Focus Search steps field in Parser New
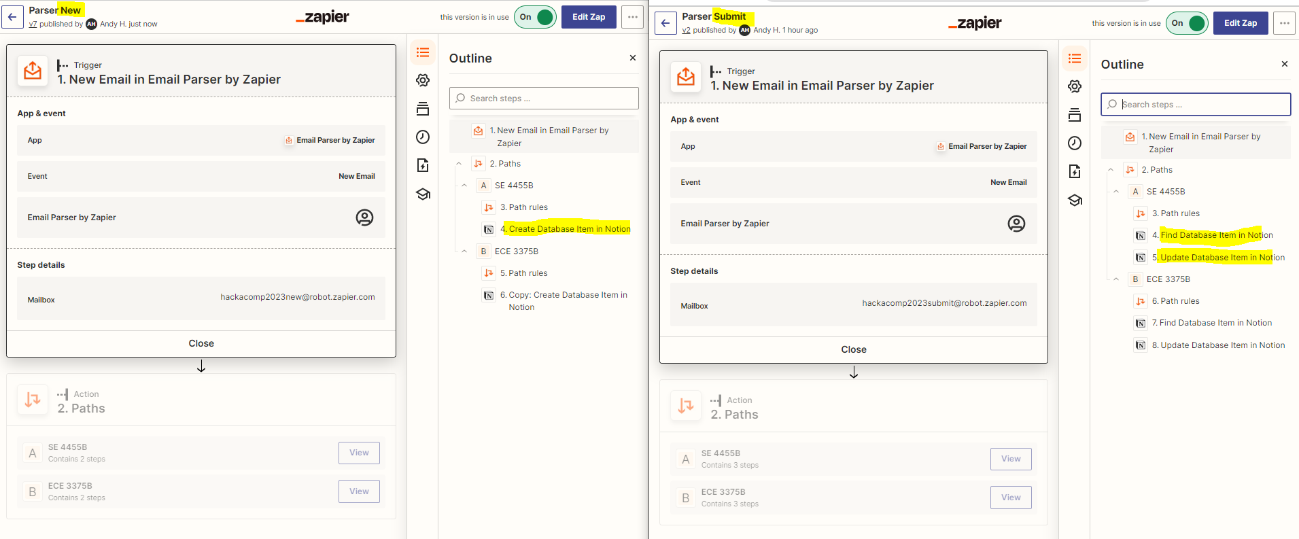 coord(544,98)
